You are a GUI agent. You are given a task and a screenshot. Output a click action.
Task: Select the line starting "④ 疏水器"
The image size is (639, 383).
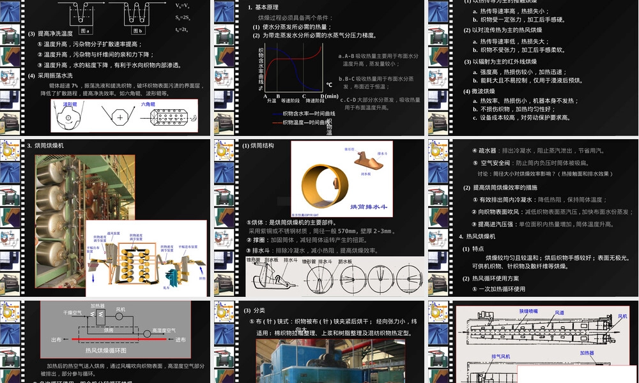tap(538, 151)
